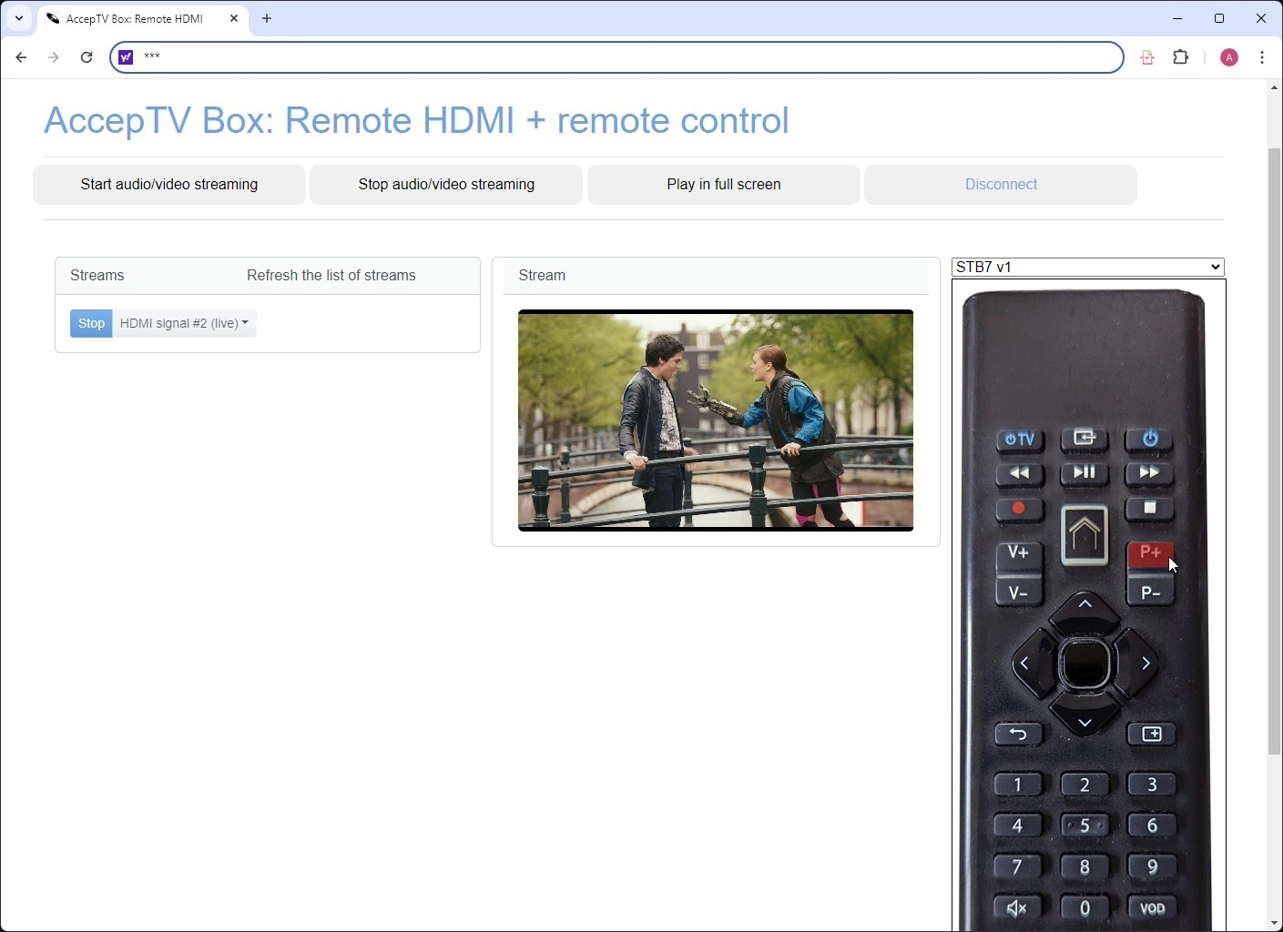Click number 6 on remote keypad
This screenshot has height=932, width=1283.
1152,826
